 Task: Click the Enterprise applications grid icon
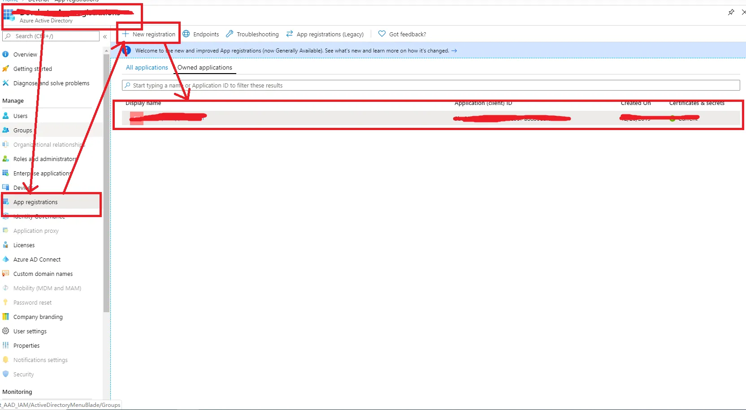point(5,173)
